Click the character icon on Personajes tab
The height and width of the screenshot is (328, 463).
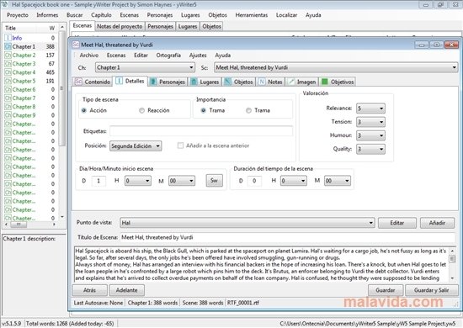153,82
